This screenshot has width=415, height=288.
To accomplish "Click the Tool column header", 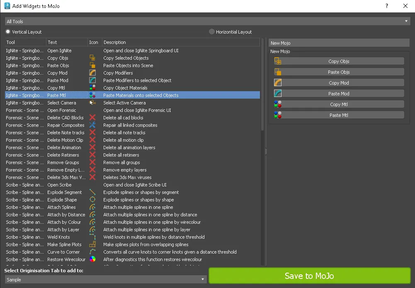I will click(x=25, y=42).
